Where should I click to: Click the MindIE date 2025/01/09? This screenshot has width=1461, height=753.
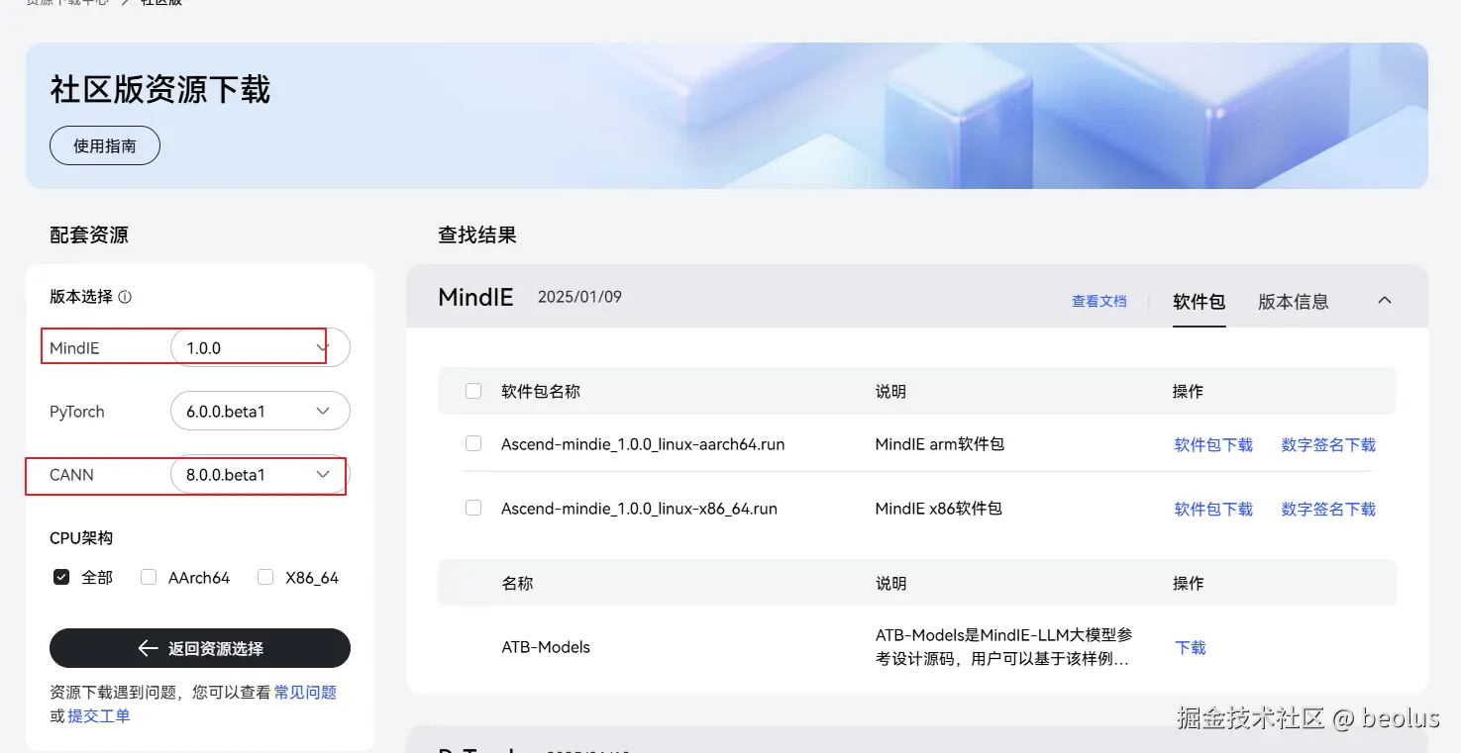(x=579, y=297)
